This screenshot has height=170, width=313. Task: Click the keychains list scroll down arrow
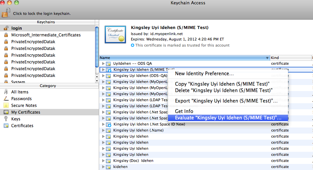97,81
